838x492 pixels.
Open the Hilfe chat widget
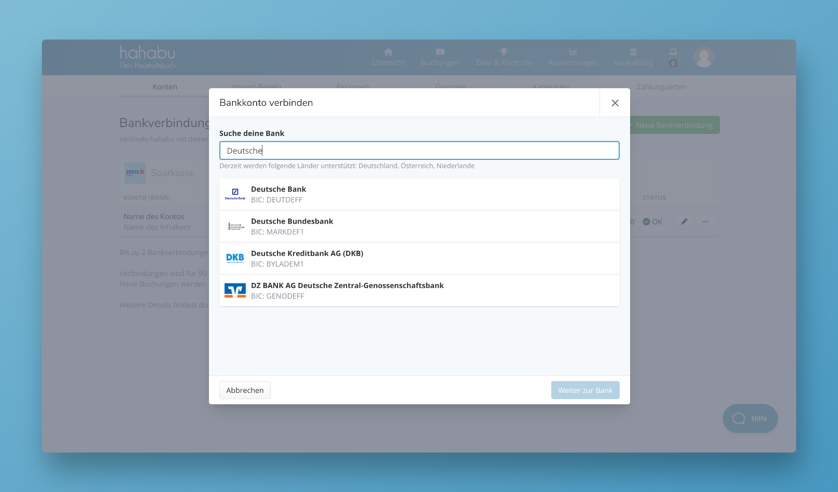pyautogui.click(x=750, y=418)
